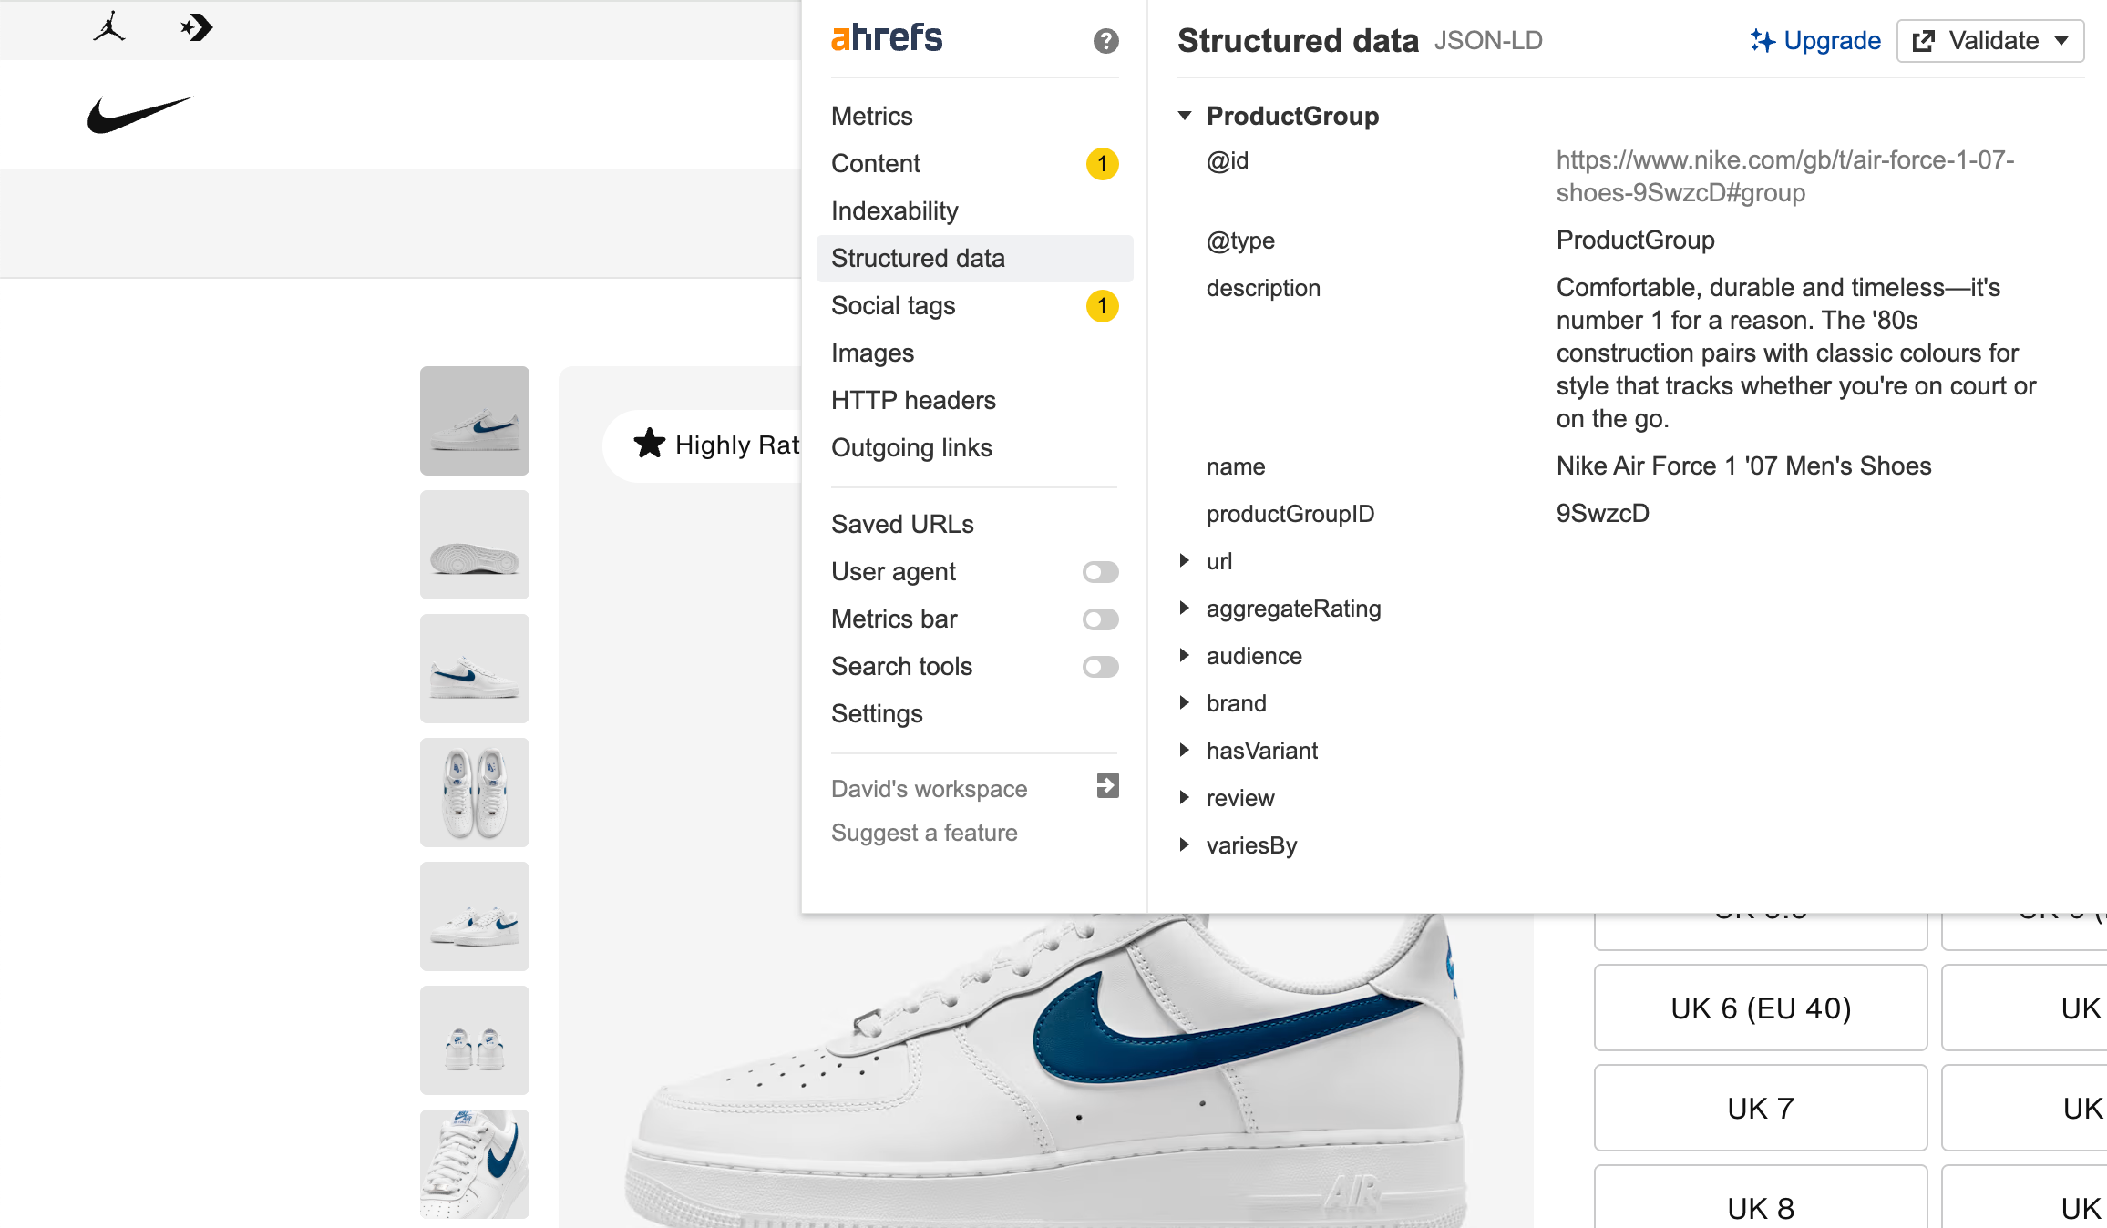Enable the User agent toggle
The image size is (2107, 1228).
coord(1100,572)
